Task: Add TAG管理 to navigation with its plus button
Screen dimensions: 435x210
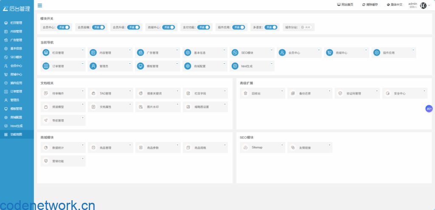Action: tap(130, 91)
